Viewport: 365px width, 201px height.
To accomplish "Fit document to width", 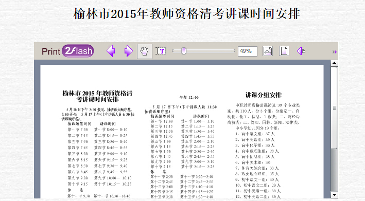I will (268, 51).
